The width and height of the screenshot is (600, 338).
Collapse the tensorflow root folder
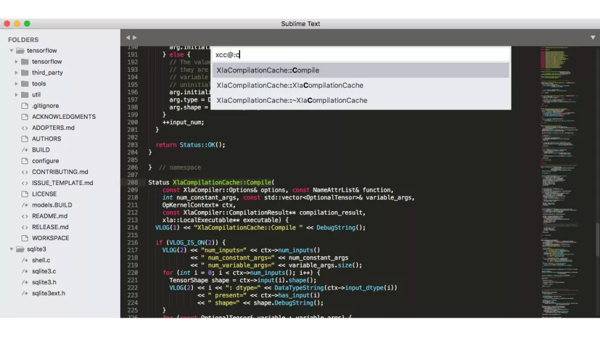(x=11, y=51)
